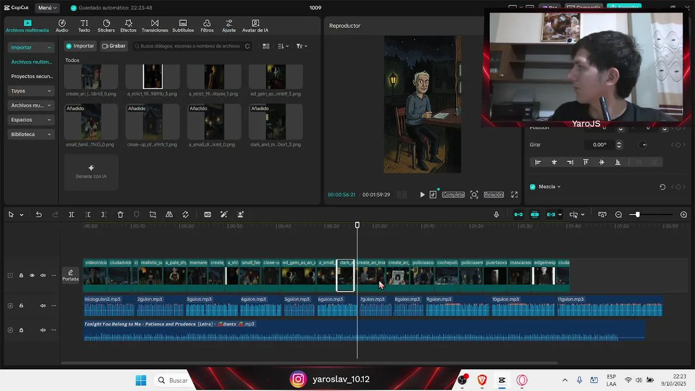Align clip to the bottom
This screenshot has height=391, width=695.
pyautogui.click(x=617, y=162)
